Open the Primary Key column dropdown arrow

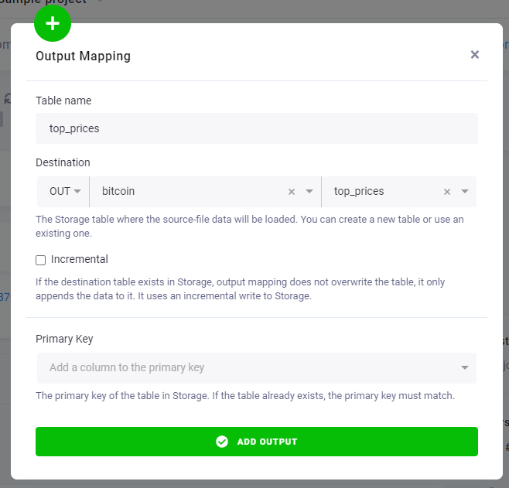465,367
